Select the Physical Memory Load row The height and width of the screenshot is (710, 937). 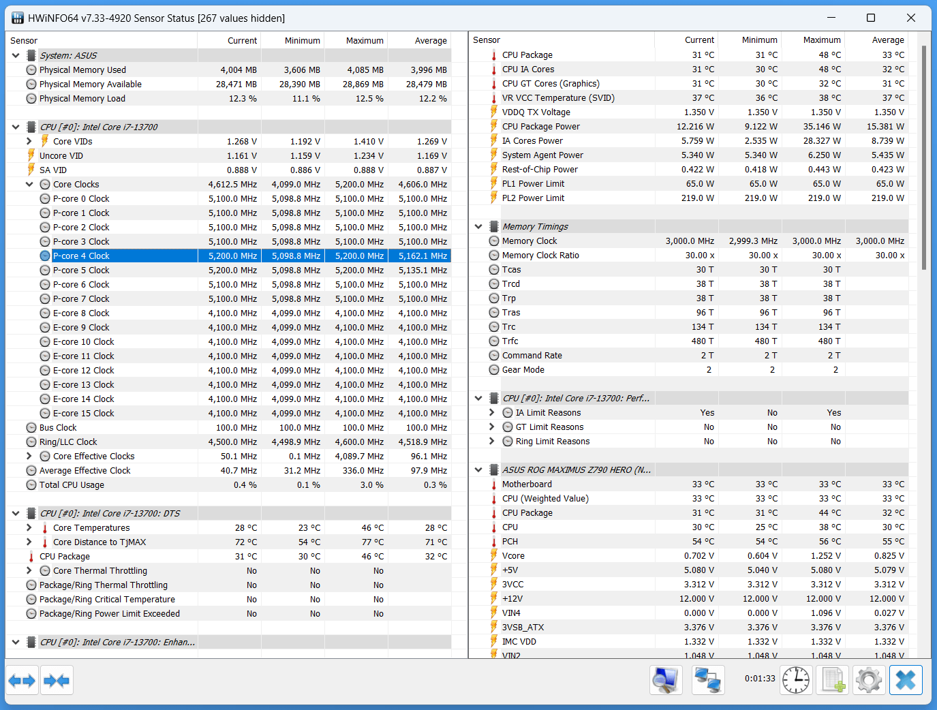[228, 98]
